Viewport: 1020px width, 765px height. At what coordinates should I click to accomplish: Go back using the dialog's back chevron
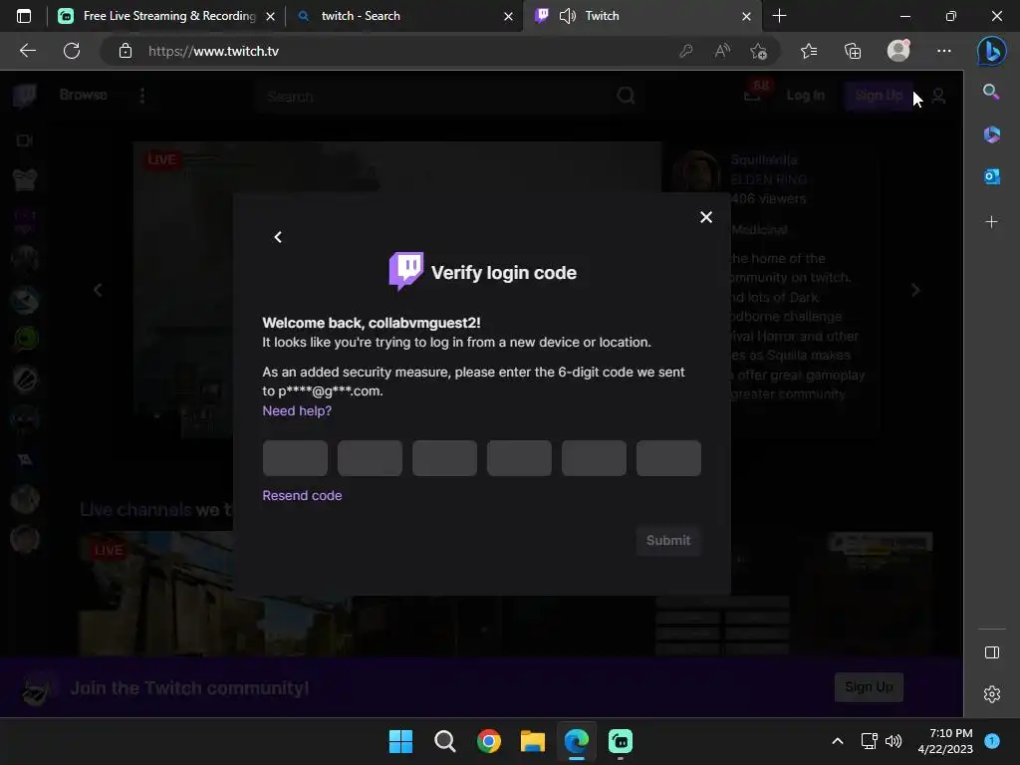pyautogui.click(x=278, y=237)
